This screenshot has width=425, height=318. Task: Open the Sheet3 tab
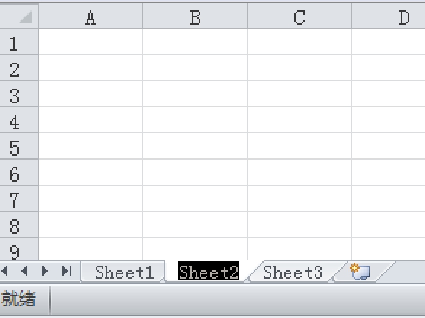click(x=293, y=272)
